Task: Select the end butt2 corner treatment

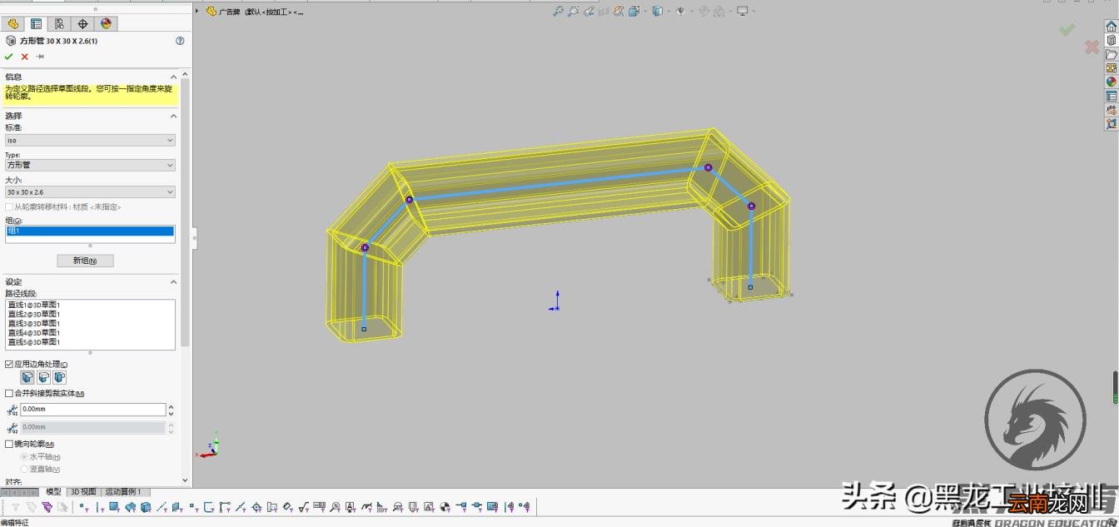Action: [x=59, y=378]
